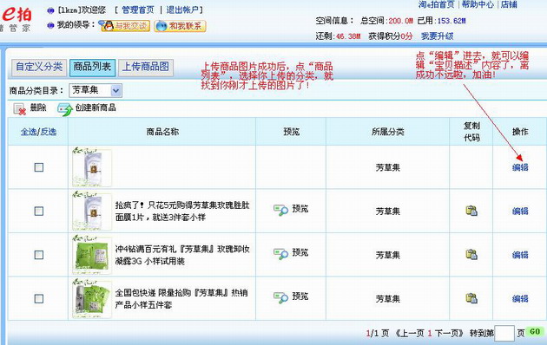The width and height of the screenshot is (547, 345).
Task: Click thumbnail of 玫瑰胜肽面膜 product
Action: 92,211
